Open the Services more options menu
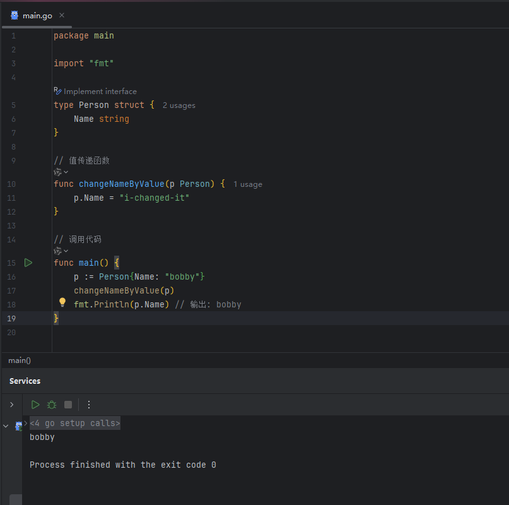This screenshot has height=505, width=509. tap(89, 405)
